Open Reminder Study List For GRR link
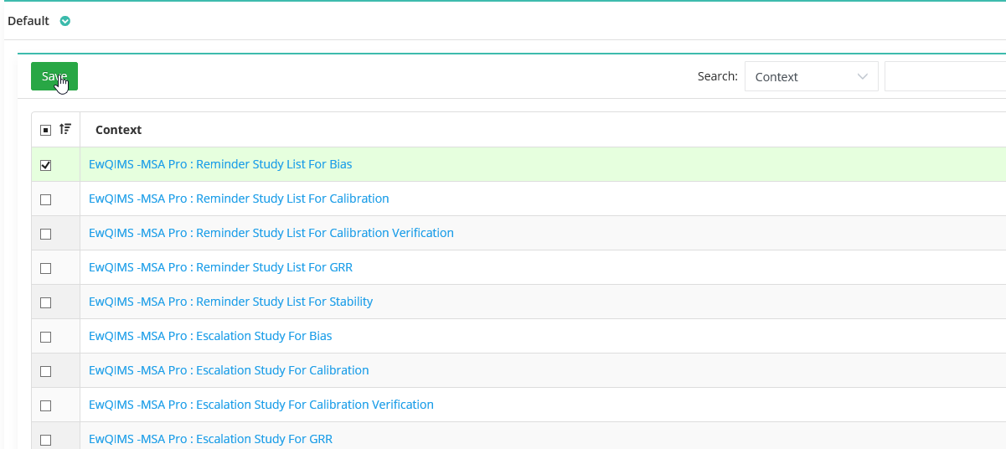Viewport: 1006px width, 449px height. 220,267
